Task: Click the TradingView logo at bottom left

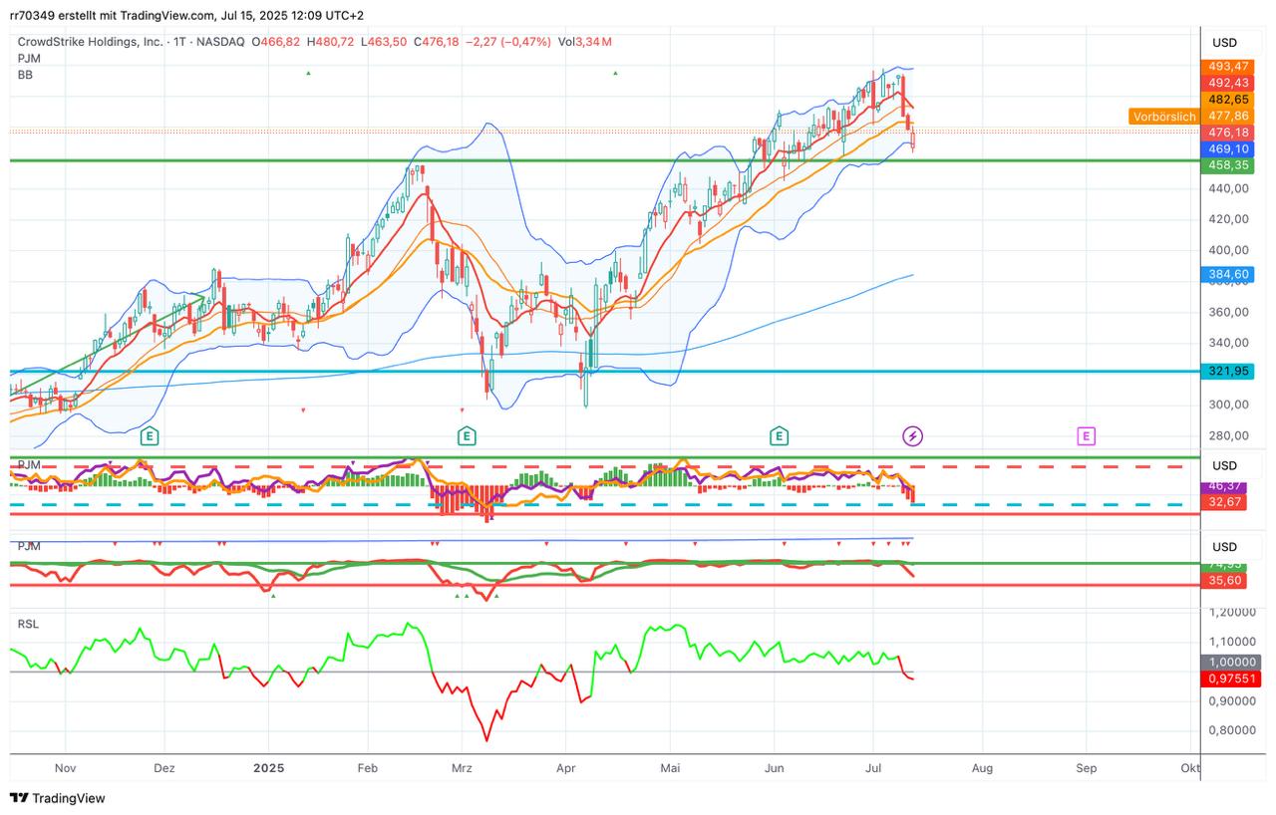Action: click(x=58, y=798)
